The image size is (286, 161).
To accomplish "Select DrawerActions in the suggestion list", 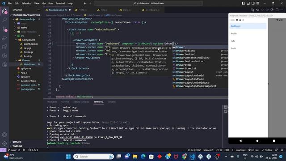I will [200, 51].
